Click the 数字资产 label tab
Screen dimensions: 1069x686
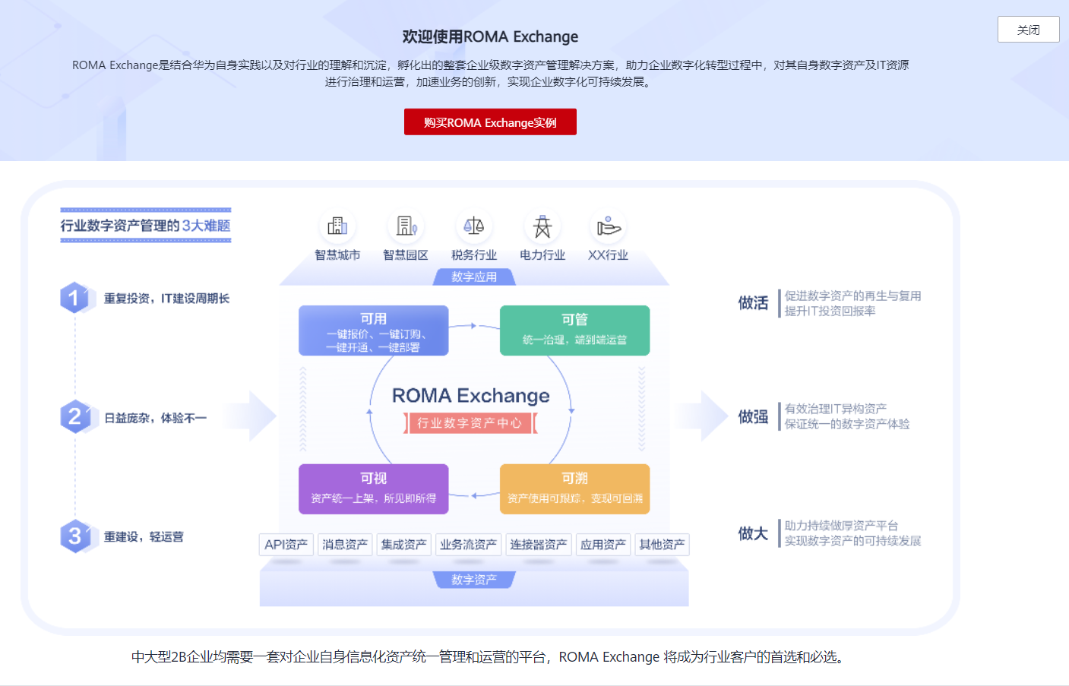[x=474, y=580]
